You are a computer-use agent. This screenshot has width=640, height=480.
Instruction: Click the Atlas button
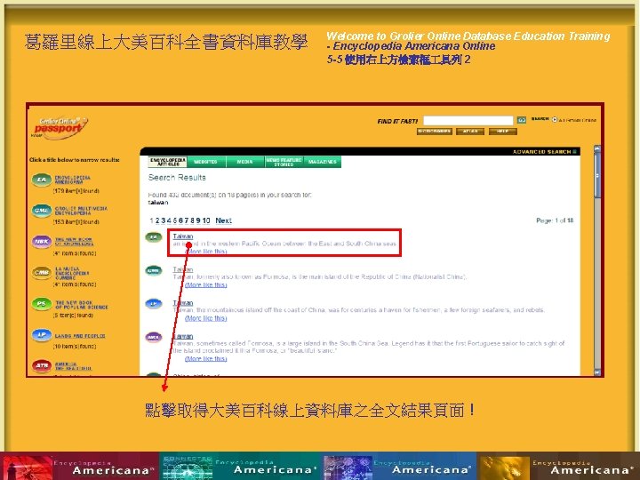pyautogui.click(x=470, y=132)
